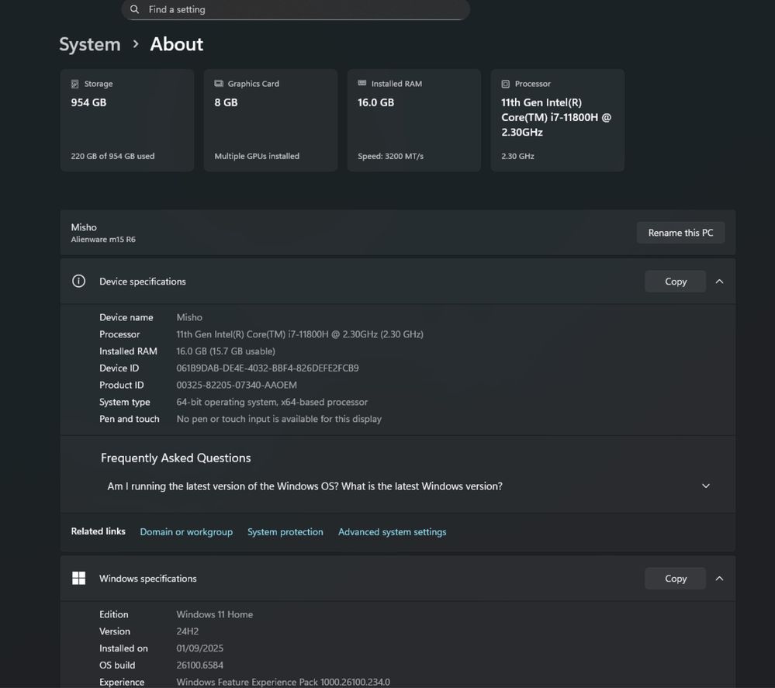
Task: Click the Windows specifications header label
Action: (147, 579)
